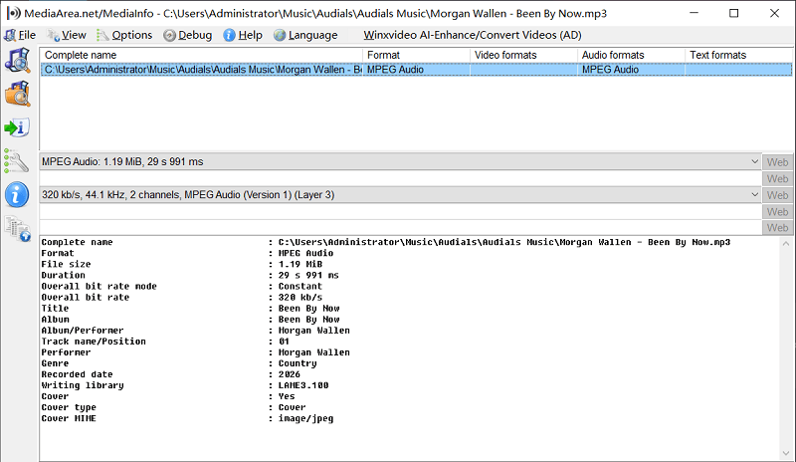Viewport: 796px width, 462px height.
Task: Select the Morgan Wallen file row
Action: [416, 70]
